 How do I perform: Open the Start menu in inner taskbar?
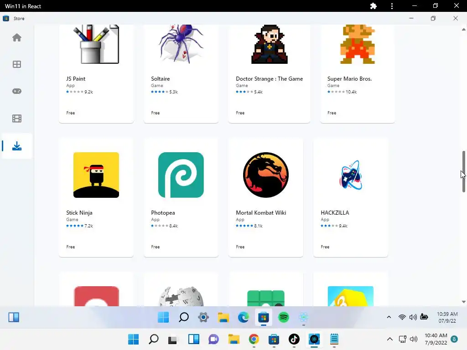pyautogui.click(x=163, y=317)
